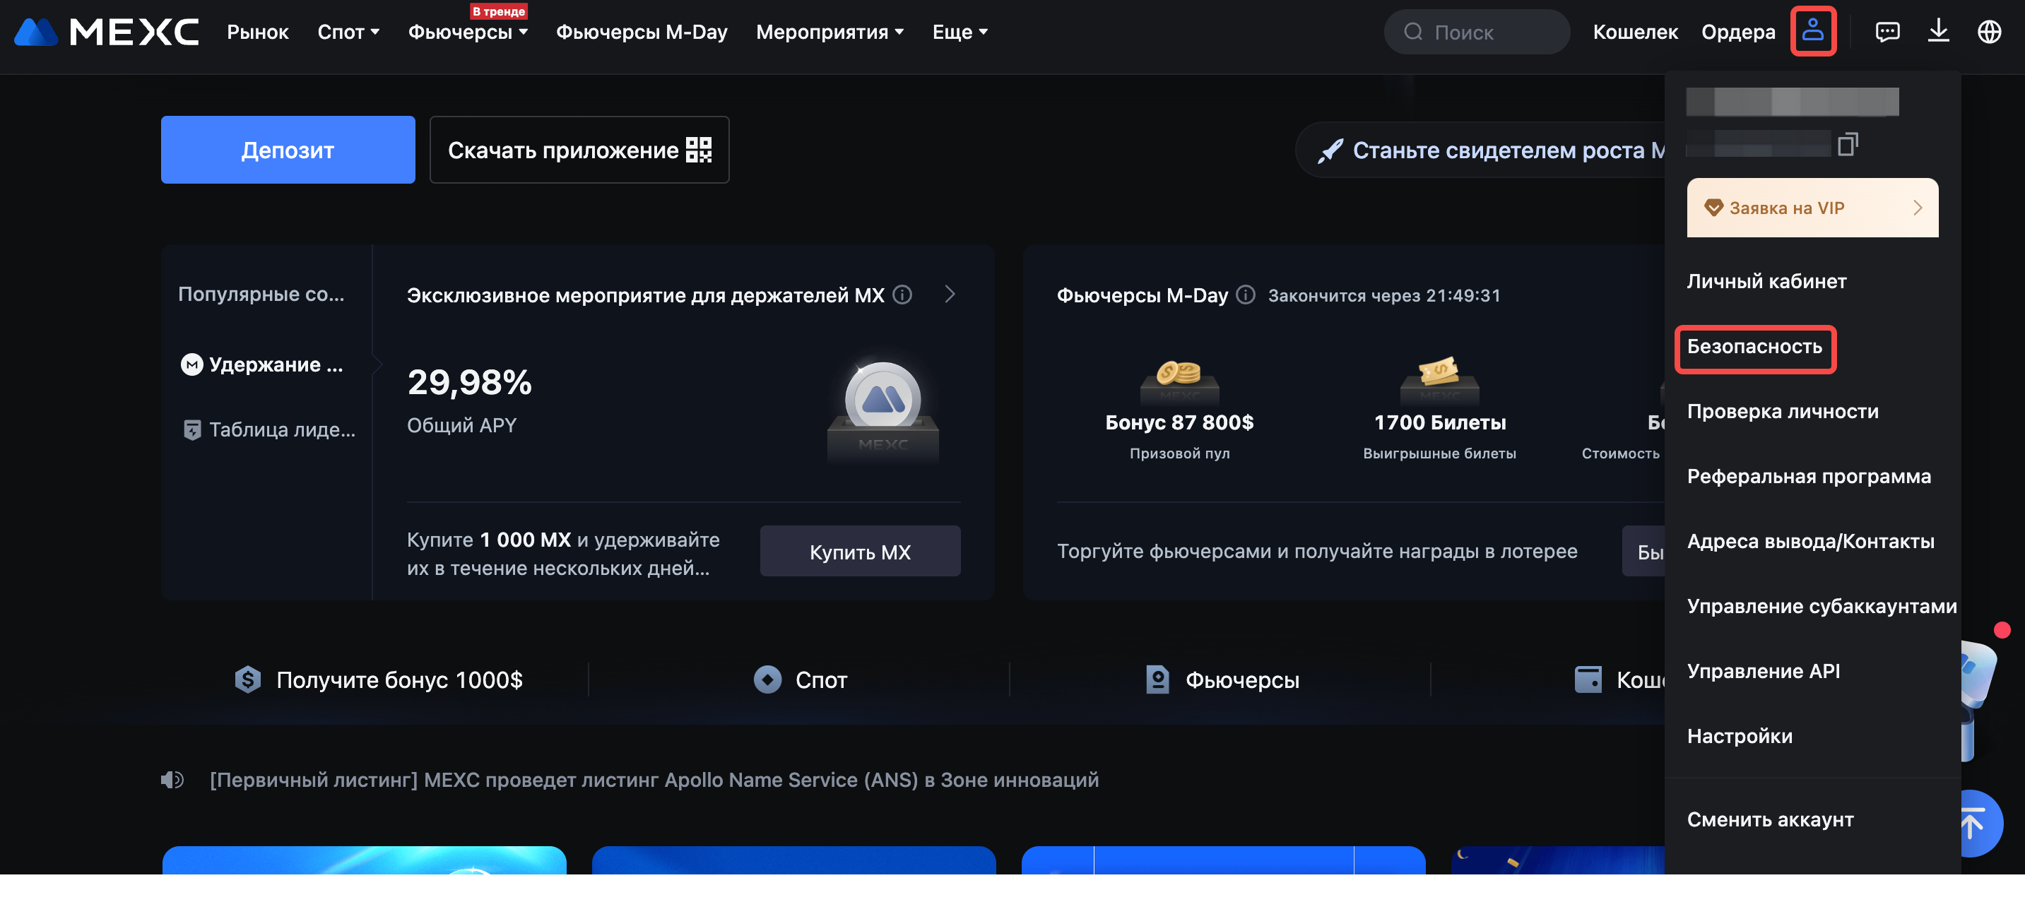This screenshot has width=2025, height=914.
Task: Click the Купить MX button
Action: coord(860,552)
